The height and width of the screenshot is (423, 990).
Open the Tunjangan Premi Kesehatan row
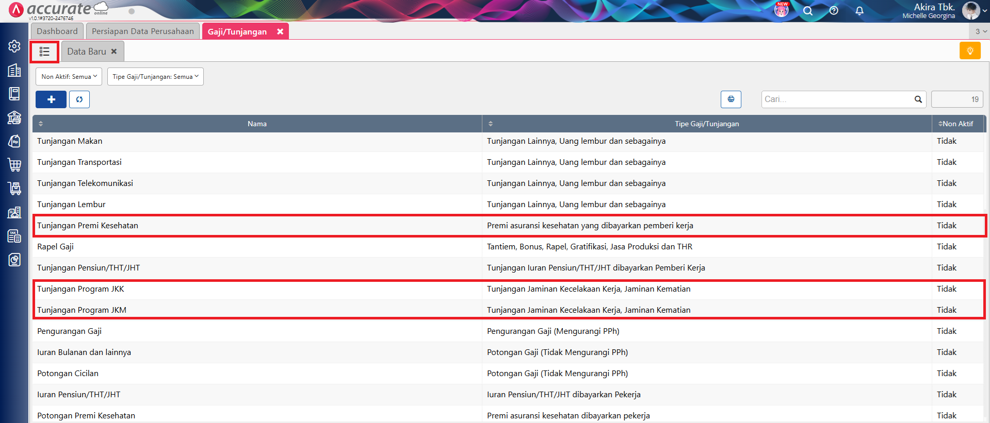88,226
